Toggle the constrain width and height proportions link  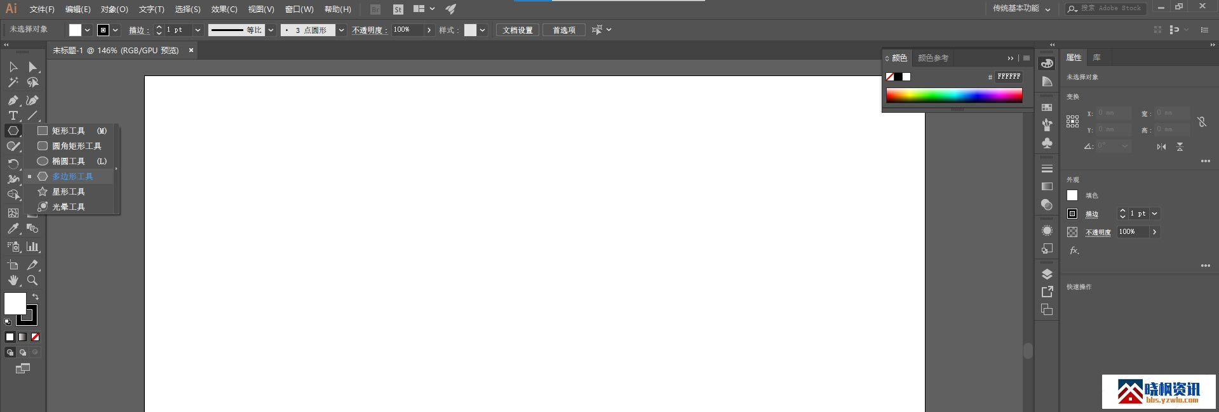[x=1201, y=121]
